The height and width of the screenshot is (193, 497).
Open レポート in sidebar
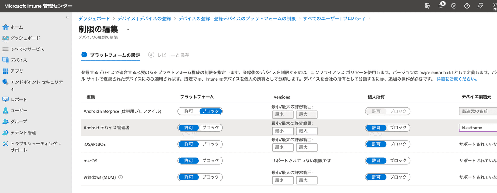pyautogui.click(x=19, y=100)
